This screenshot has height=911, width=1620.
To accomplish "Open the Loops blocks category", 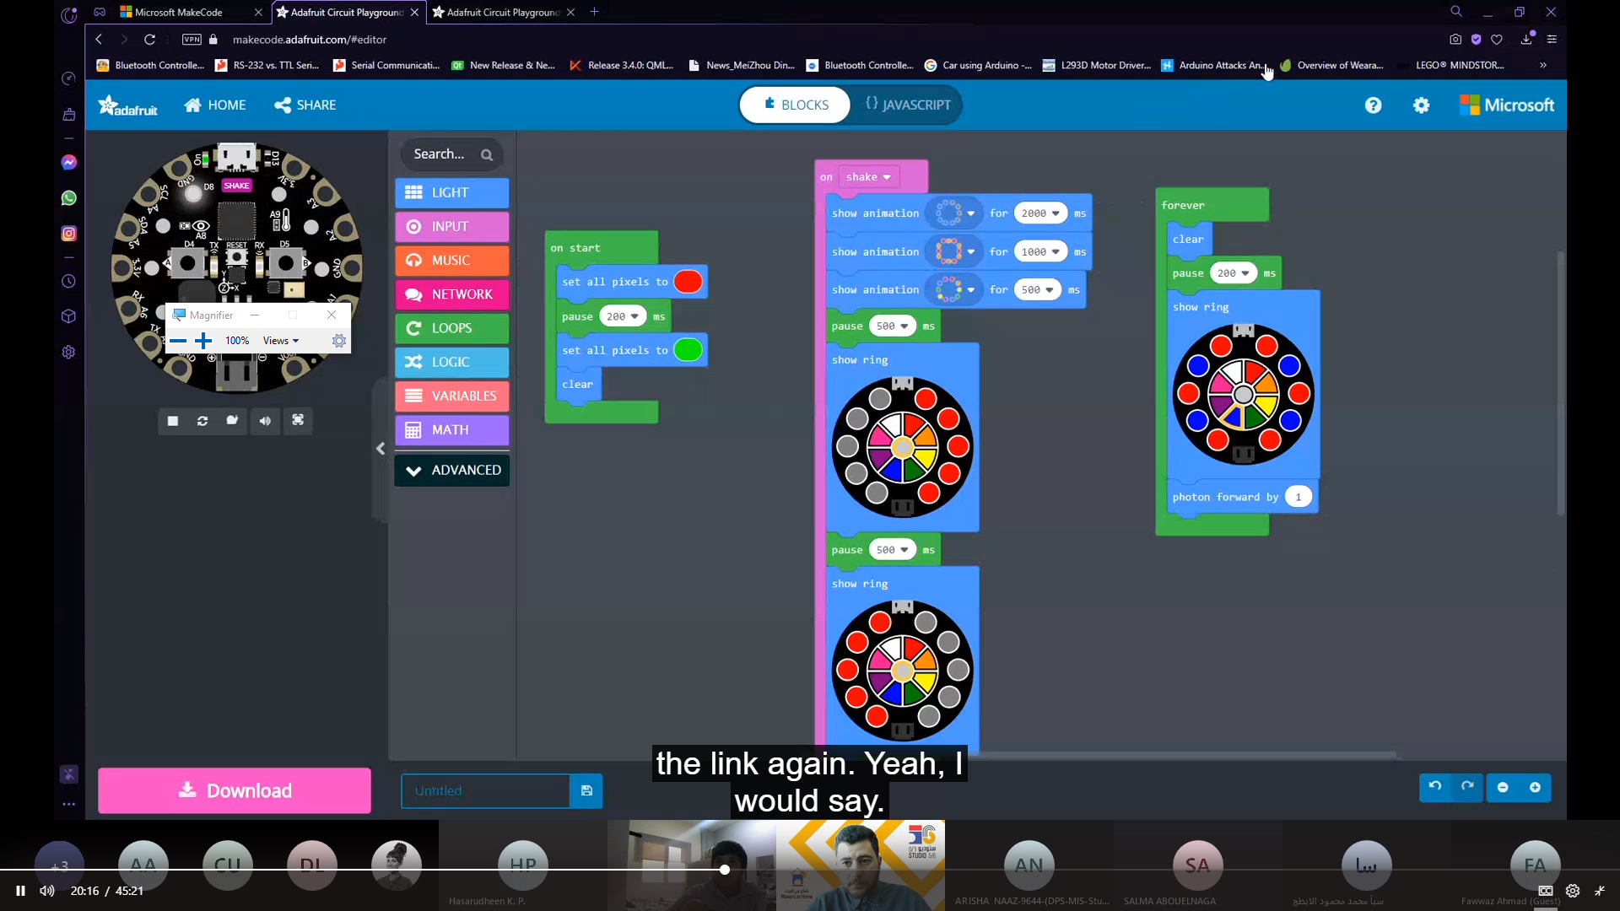I will click(x=452, y=328).
